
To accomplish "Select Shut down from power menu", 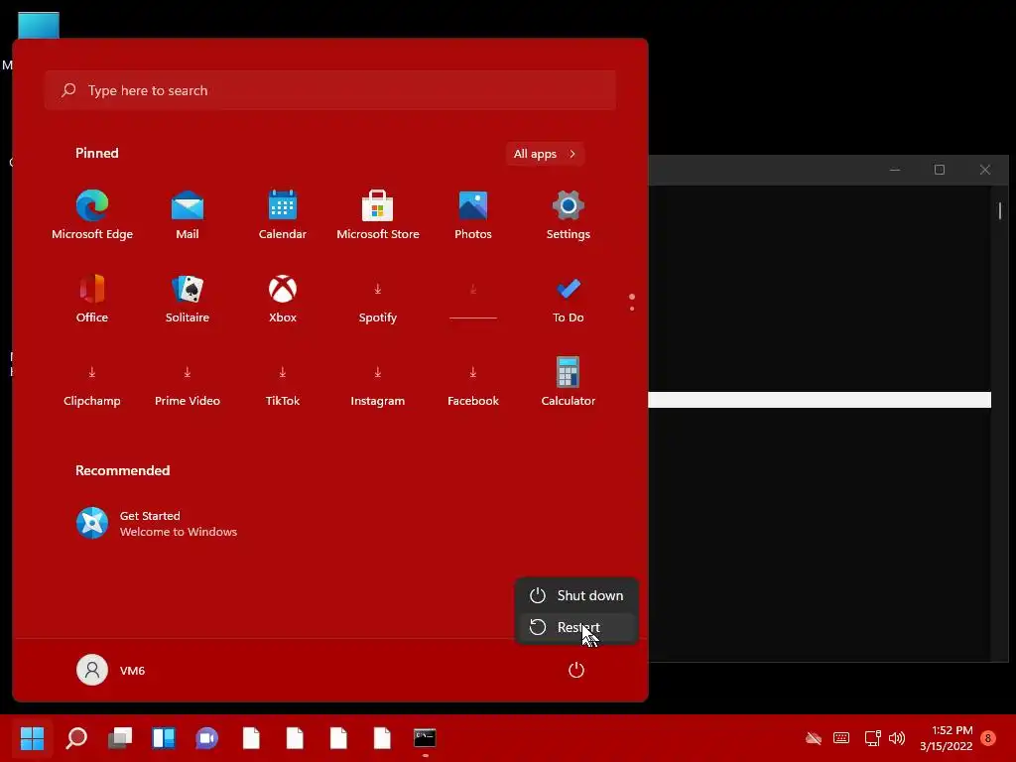I will 576,595.
